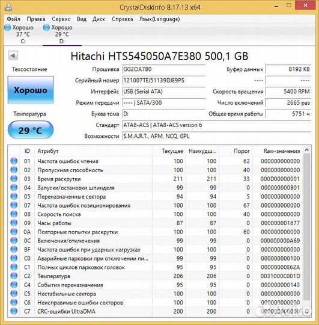
Task: Select the Полных циклов парковок головок text
Action: 81,267
